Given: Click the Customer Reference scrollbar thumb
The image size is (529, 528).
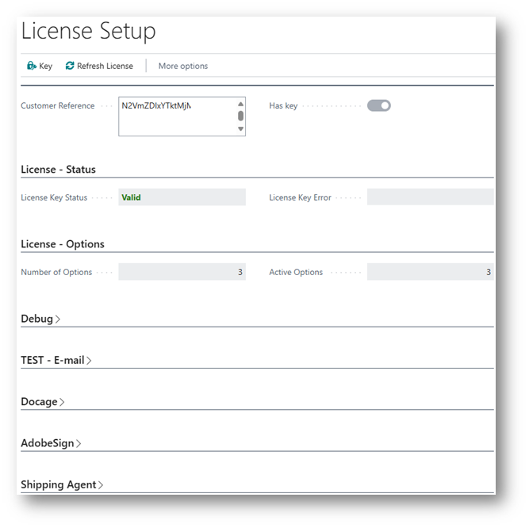Looking at the screenshot, I should point(240,116).
